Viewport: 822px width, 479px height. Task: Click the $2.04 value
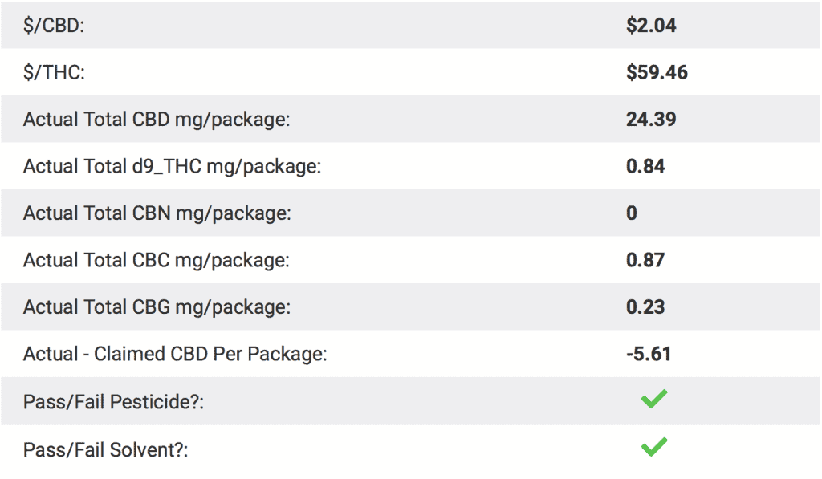click(x=651, y=26)
